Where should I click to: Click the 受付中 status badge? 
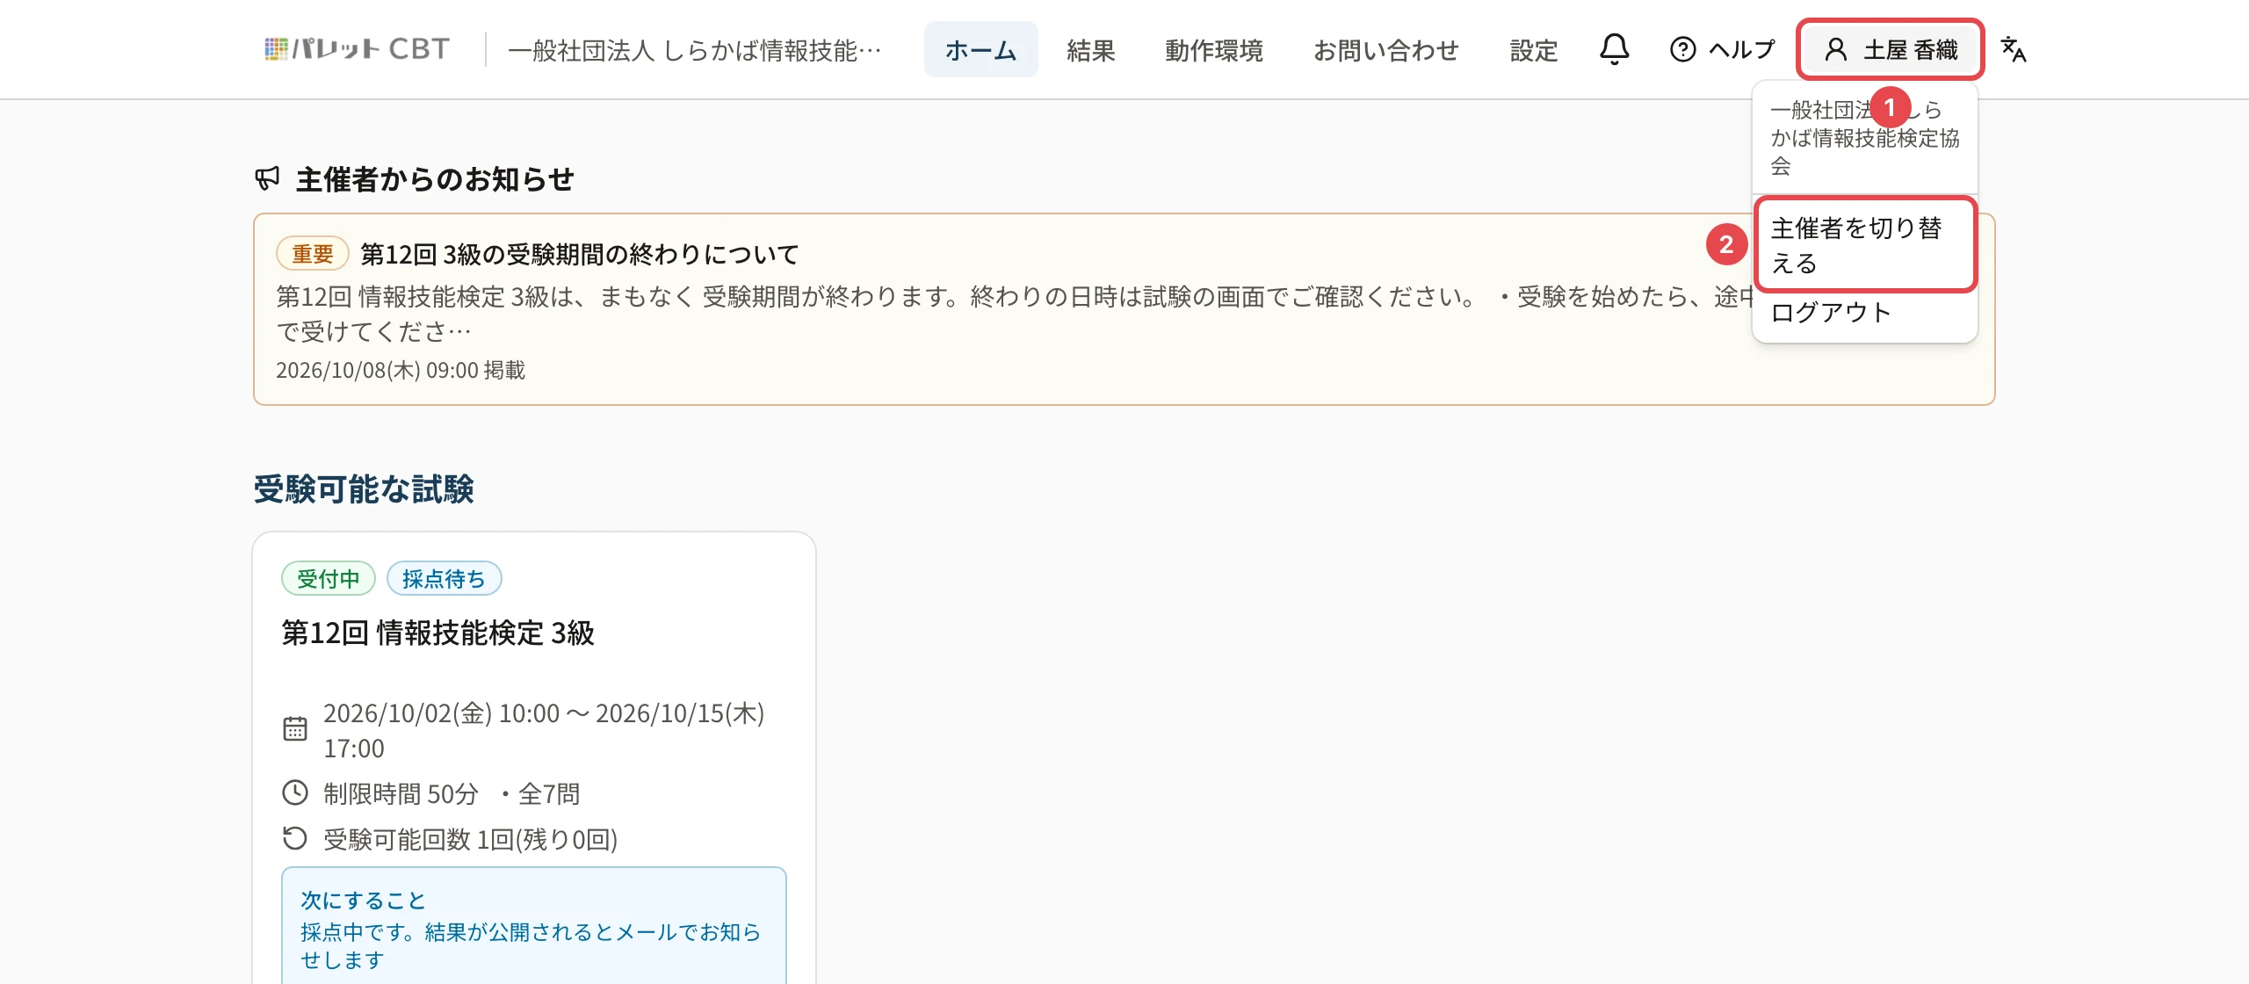click(328, 578)
